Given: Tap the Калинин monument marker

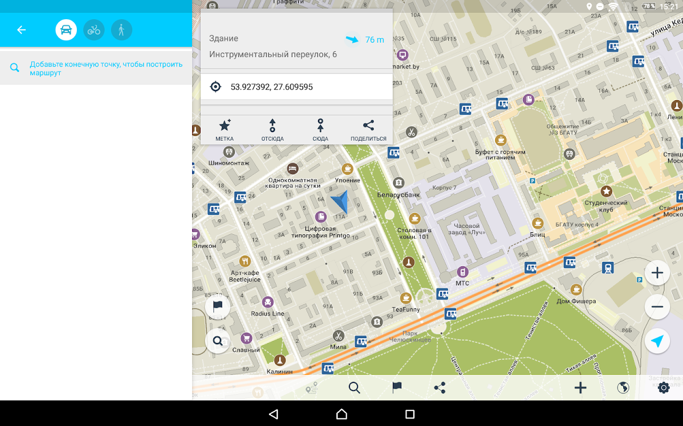Looking at the screenshot, I should 280,360.
